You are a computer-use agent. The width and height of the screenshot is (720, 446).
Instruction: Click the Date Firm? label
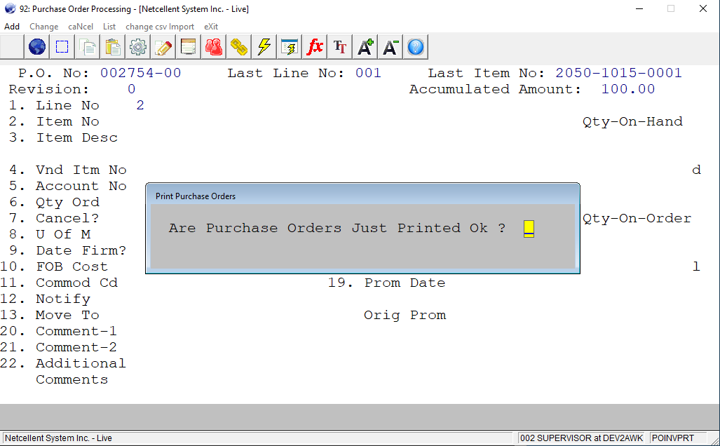81,250
